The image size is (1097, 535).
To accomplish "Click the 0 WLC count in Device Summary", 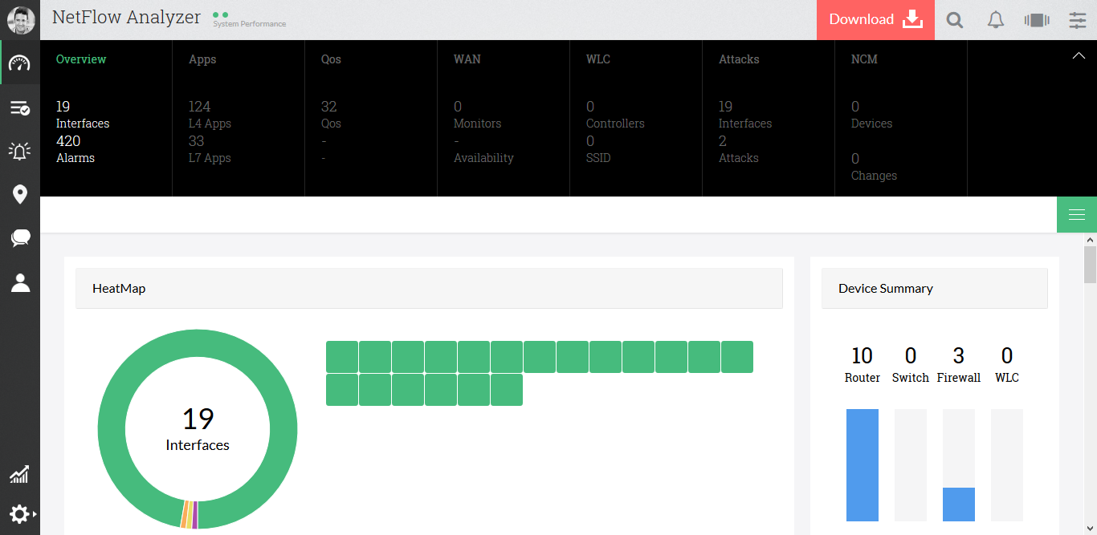I will [1007, 364].
